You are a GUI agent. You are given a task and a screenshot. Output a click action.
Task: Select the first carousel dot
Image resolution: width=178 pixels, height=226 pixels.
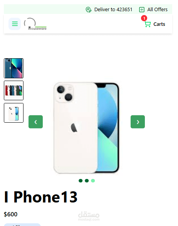[x=81, y=180]
